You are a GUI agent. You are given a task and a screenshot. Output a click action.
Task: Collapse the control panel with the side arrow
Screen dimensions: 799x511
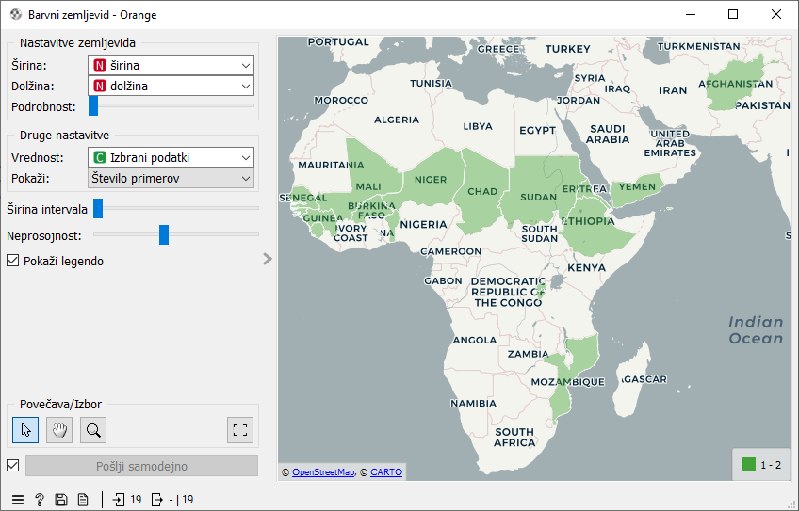coord(268,259)
